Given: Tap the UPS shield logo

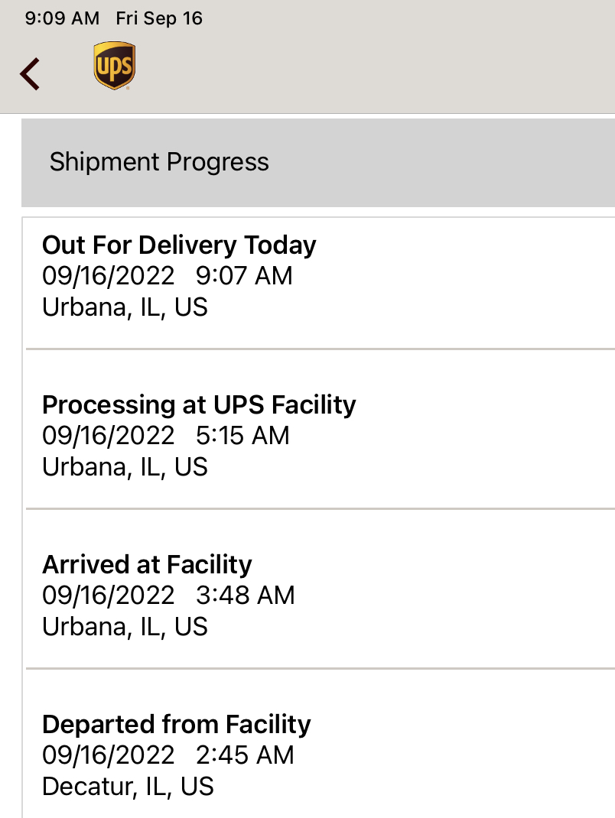Looking at the screenshot, I should (x=114, y=66).
